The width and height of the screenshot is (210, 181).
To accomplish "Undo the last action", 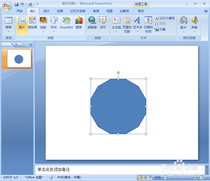I will coord(22,4).
